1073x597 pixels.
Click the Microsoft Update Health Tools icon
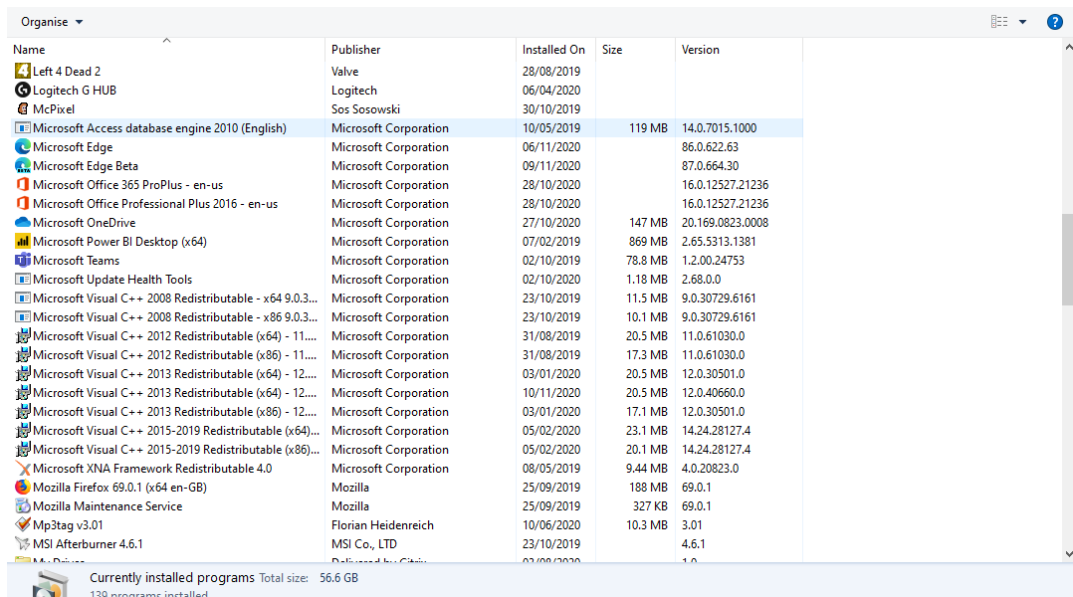(x=23, y=279)
